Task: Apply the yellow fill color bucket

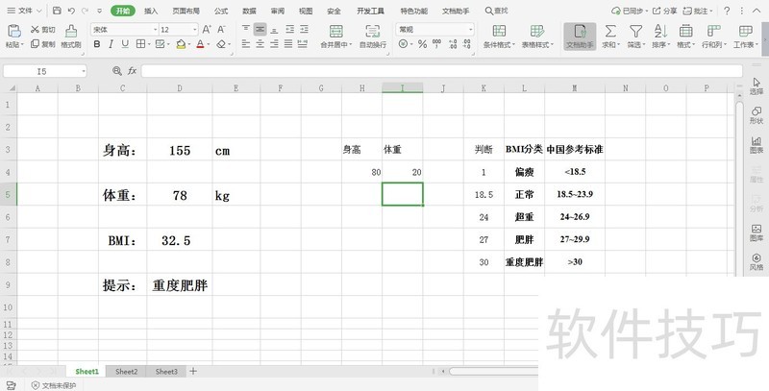Action: (181, 44)
